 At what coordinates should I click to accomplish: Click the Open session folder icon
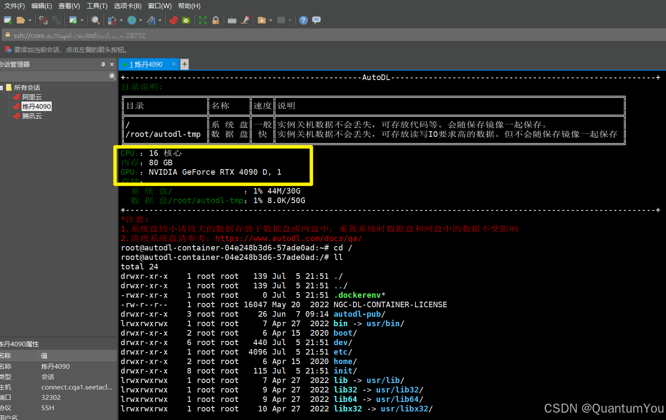20,20
